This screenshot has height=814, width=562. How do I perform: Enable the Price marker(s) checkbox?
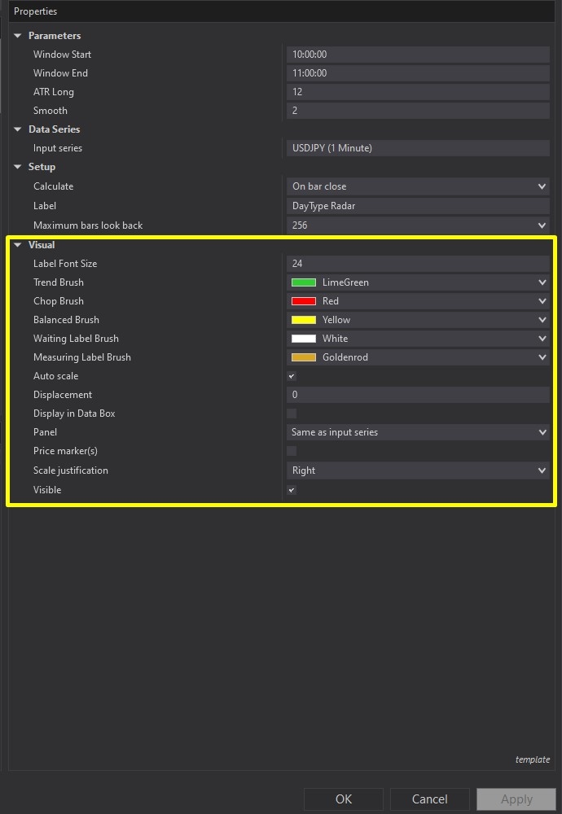(292, 451)
